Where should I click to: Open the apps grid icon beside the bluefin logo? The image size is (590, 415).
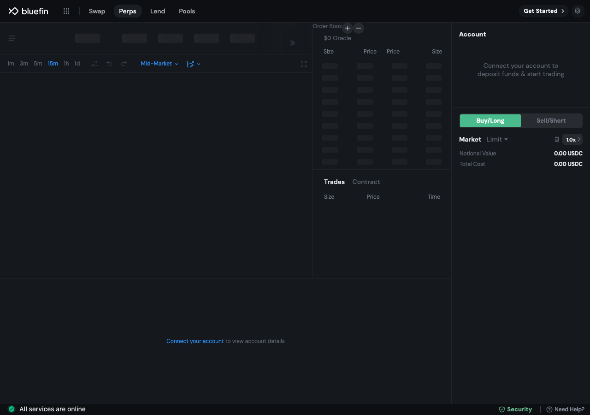coord(66,11)
